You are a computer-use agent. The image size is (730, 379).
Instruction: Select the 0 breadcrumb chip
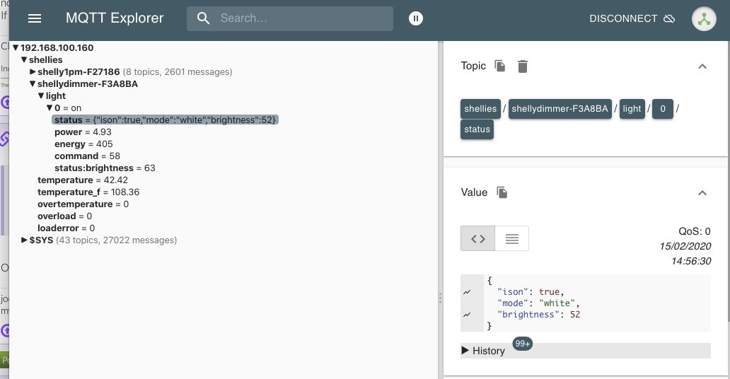[663, 108]
